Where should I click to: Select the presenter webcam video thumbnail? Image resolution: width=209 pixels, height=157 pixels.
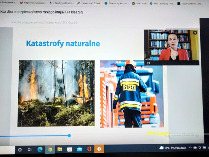[171, 47]
